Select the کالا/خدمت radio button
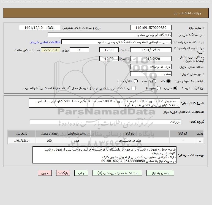This screenshot has width=212, height=205. 136,81
